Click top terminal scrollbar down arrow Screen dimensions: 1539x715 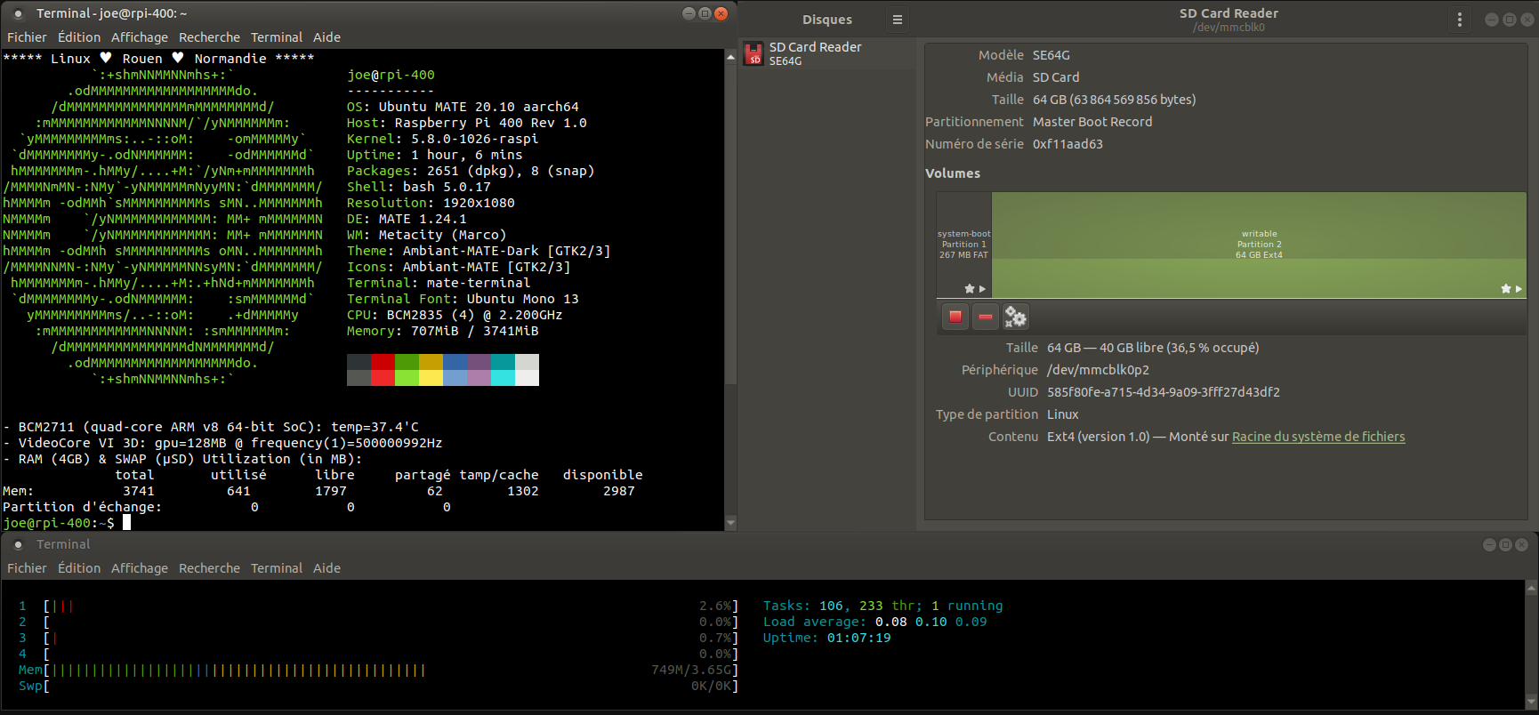(x=731, y=523)
